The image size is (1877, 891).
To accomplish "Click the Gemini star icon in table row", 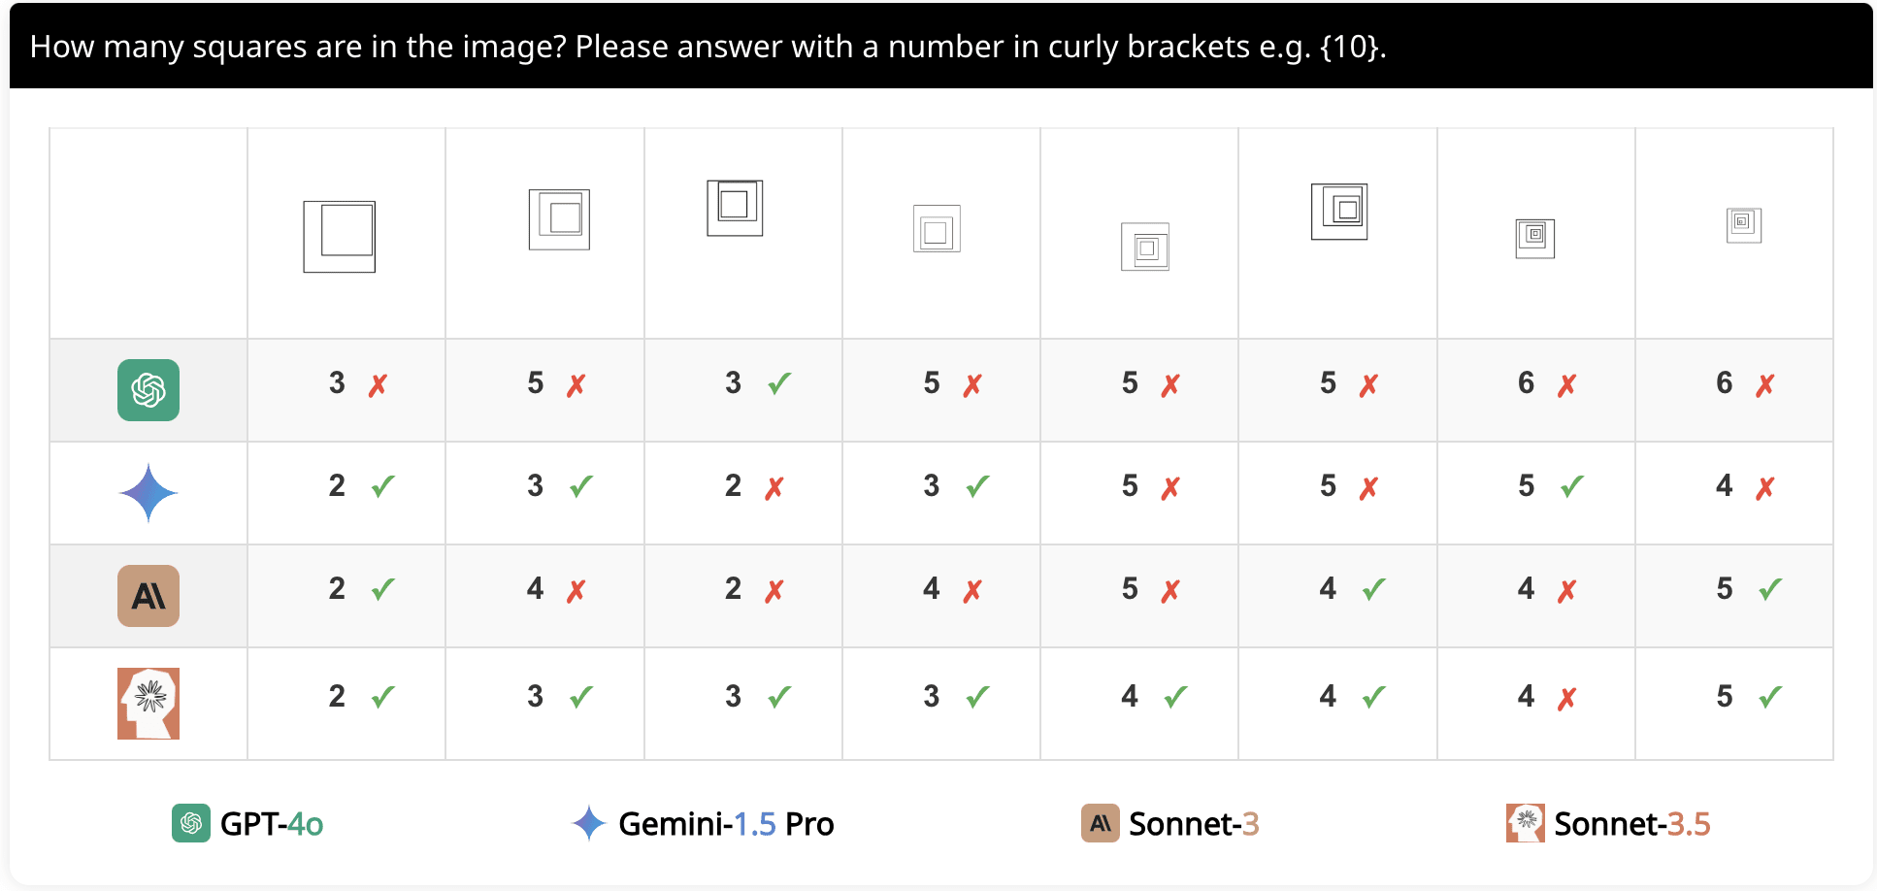I will point(148,493).
